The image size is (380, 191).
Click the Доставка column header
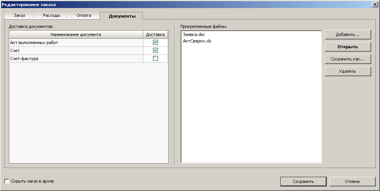pyautogui.click(x=155, y=34)
